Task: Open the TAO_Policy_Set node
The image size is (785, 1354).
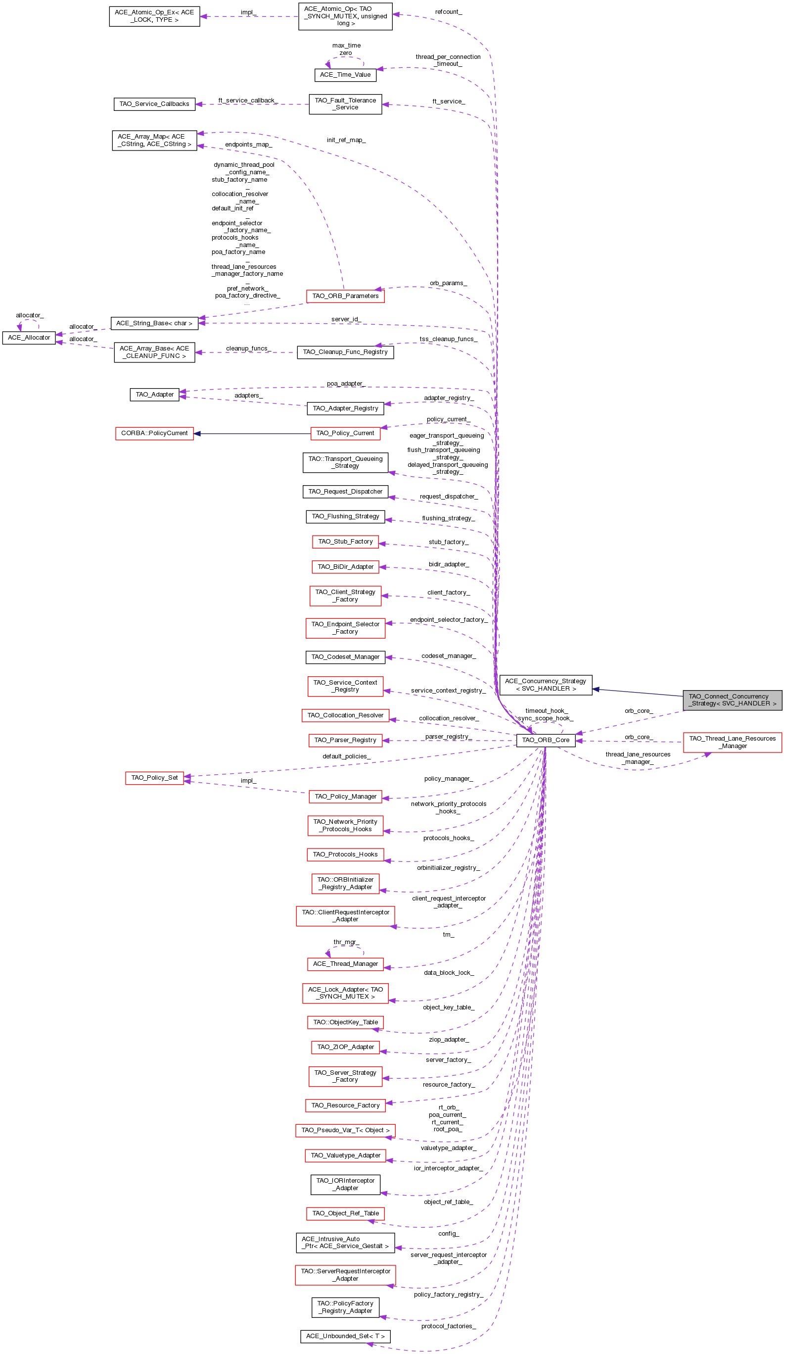Action: pos(155,777)
